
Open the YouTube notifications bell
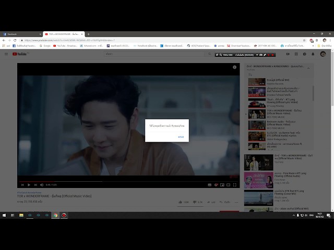tap(313, 54)
